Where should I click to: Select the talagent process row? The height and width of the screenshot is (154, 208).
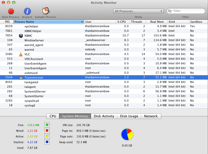[104, 87]
